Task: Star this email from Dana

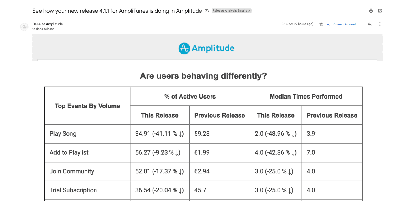Action: click(x=321, y=24)
